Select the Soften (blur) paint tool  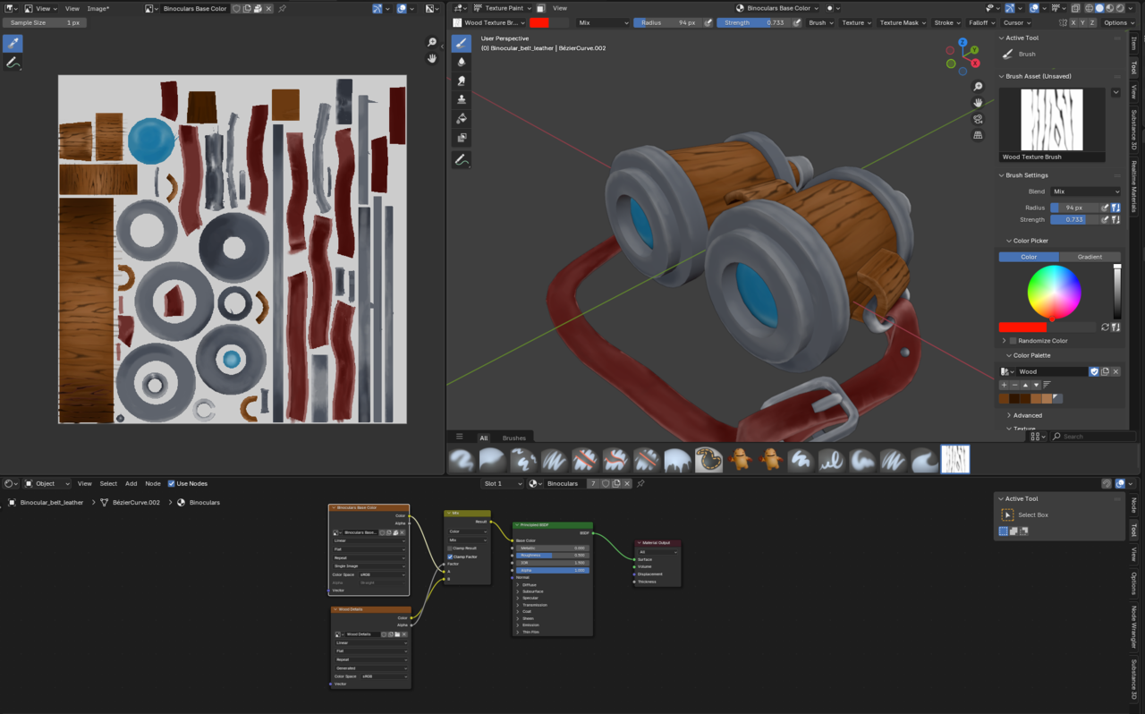pos(462,62)
